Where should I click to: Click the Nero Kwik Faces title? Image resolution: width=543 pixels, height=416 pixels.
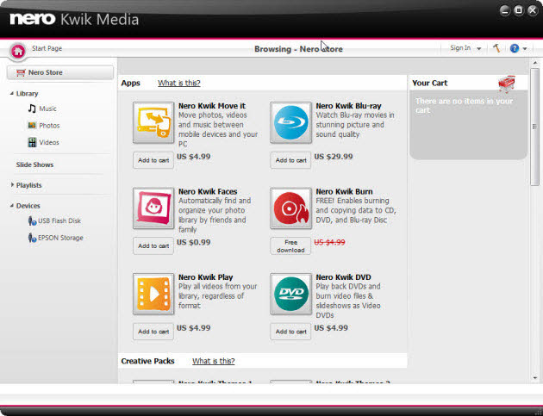coord(208,191)
